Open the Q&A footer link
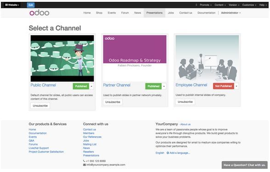Screen dimensions: 270x172 [32, 141]
